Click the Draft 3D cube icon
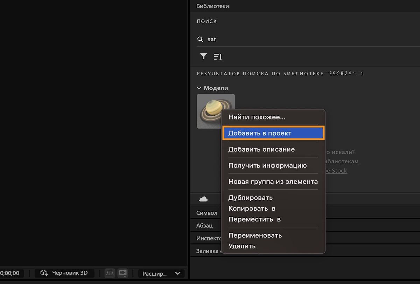Image resolution: width=420 pixels, height=284 pixels. [x=44, y=273]
